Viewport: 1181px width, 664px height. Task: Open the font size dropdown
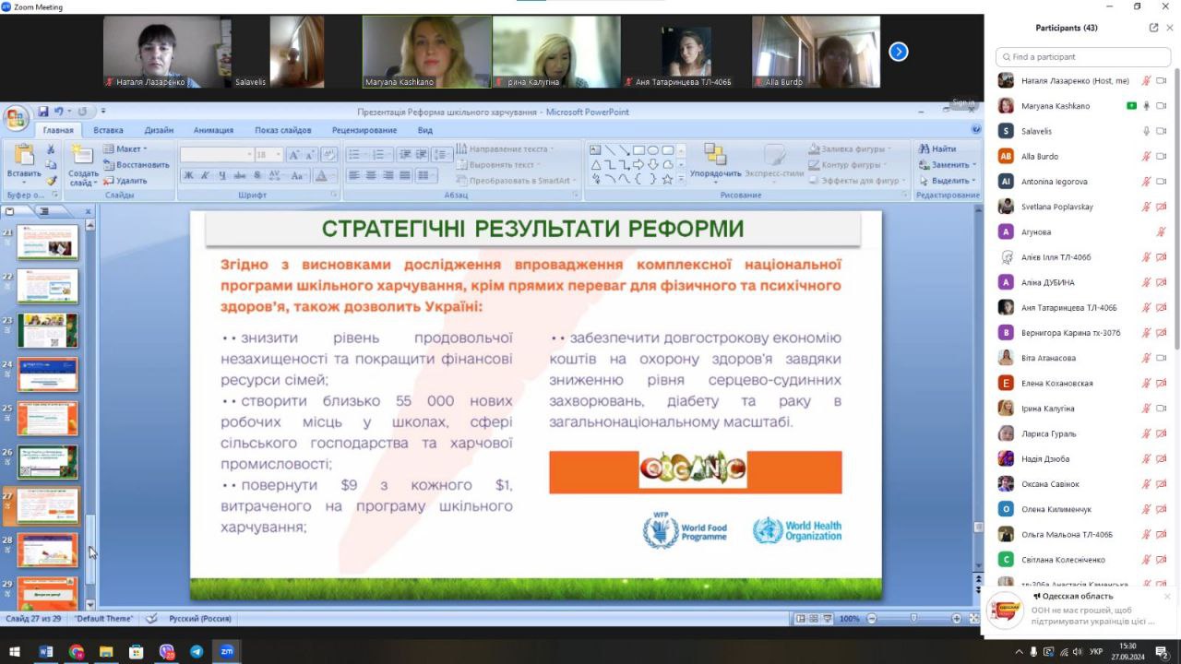coord(278,155)
